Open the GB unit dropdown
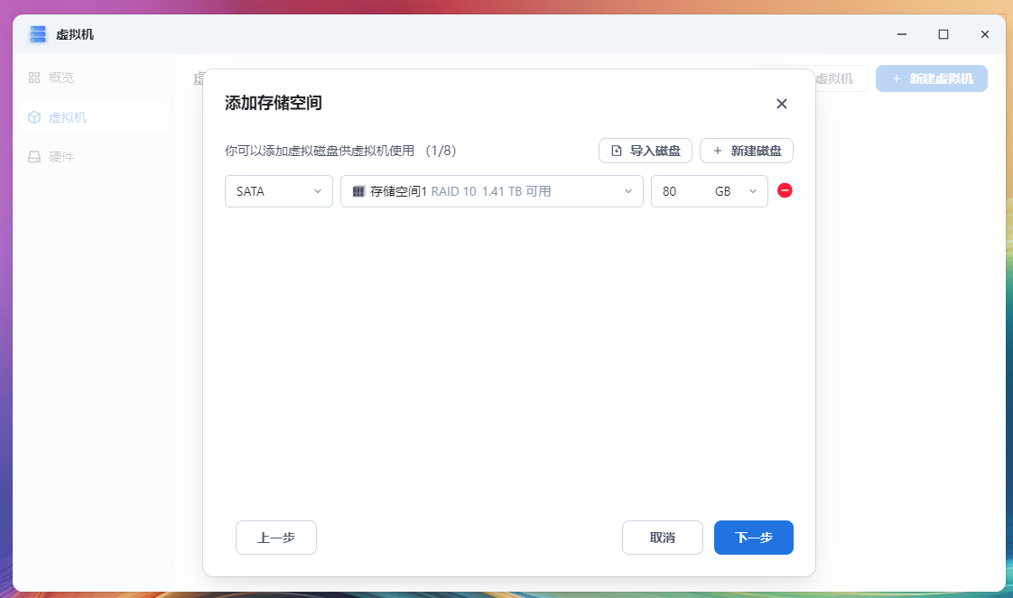Screen dimensions: 1013x598 click(x=737, y=191)
